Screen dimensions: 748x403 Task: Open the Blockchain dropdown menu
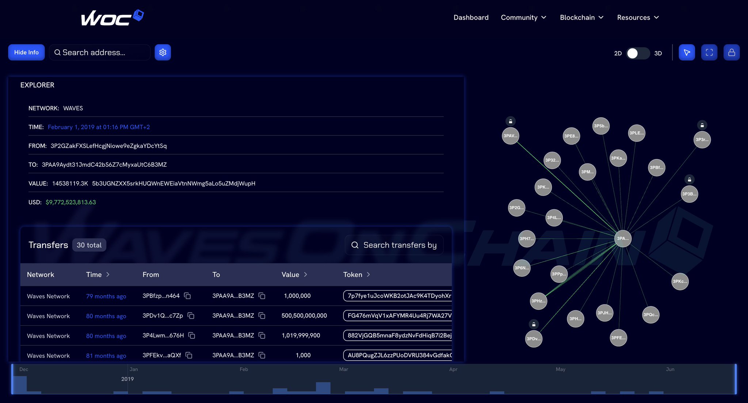coord(581,18)
